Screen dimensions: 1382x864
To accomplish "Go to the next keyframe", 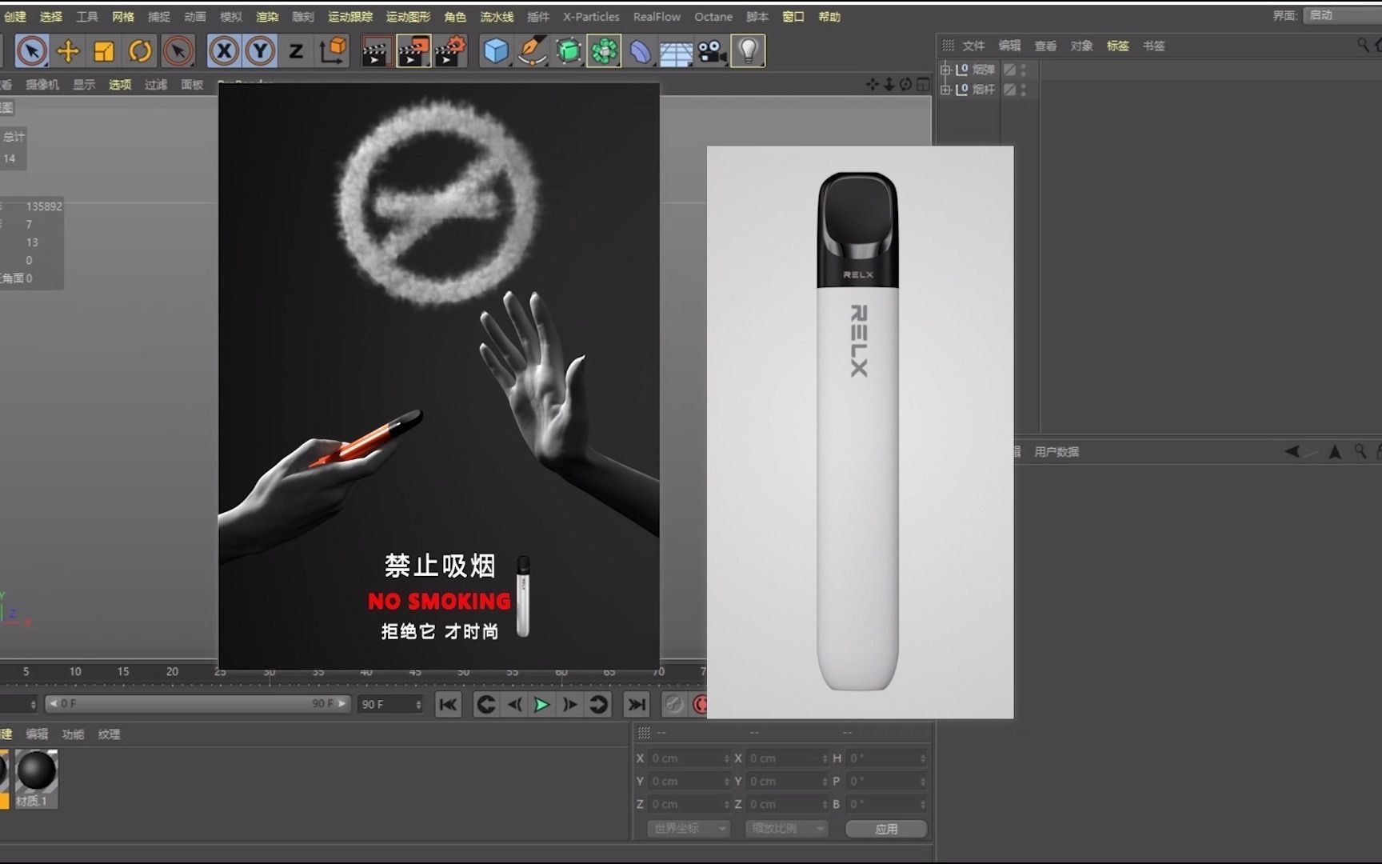I will pos(598,704).
